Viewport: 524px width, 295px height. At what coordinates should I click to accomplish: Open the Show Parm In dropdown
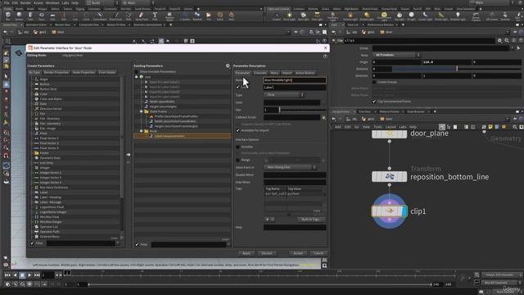(x=290, y=167)
